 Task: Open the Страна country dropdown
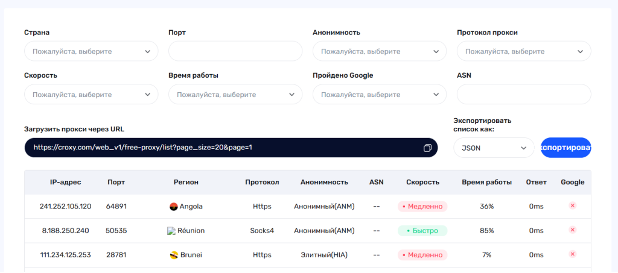(x=91, y=51)
